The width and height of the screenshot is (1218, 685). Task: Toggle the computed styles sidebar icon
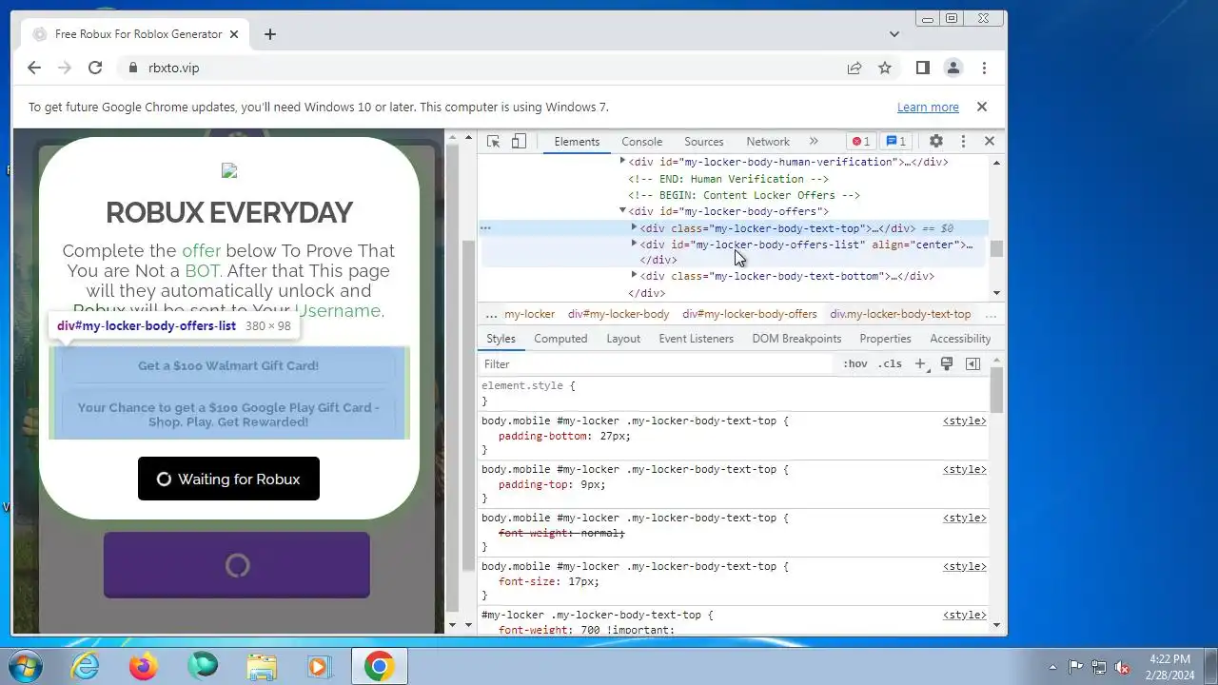point(972,364)
